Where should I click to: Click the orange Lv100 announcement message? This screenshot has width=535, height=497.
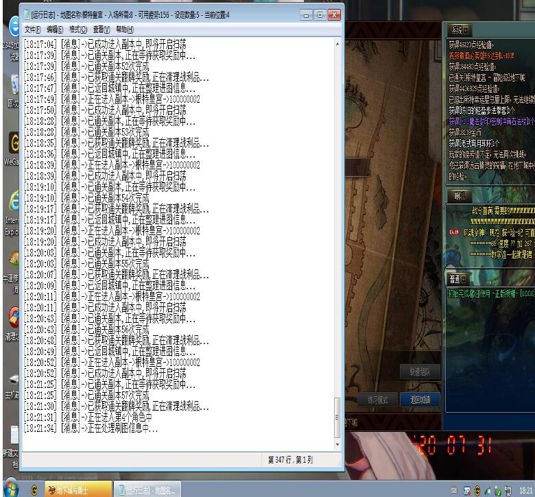click(x=481, y=56)
